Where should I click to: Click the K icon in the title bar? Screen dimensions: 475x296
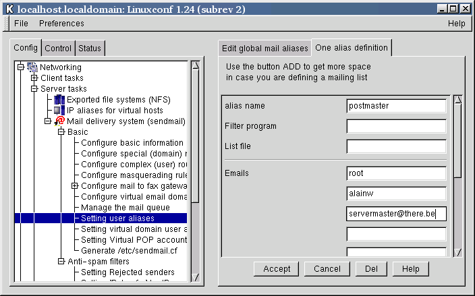click(9, 9)
